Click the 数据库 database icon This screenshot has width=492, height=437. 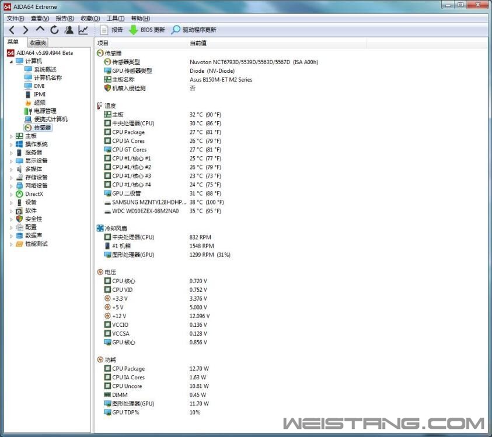click(x=19, y=235)
